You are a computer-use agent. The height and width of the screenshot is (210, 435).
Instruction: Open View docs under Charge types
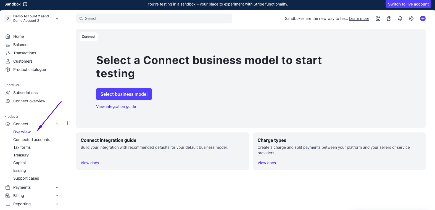(x=267, y=163)
